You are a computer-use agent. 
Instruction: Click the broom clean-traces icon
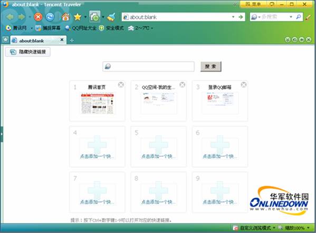tap(111, 17)
